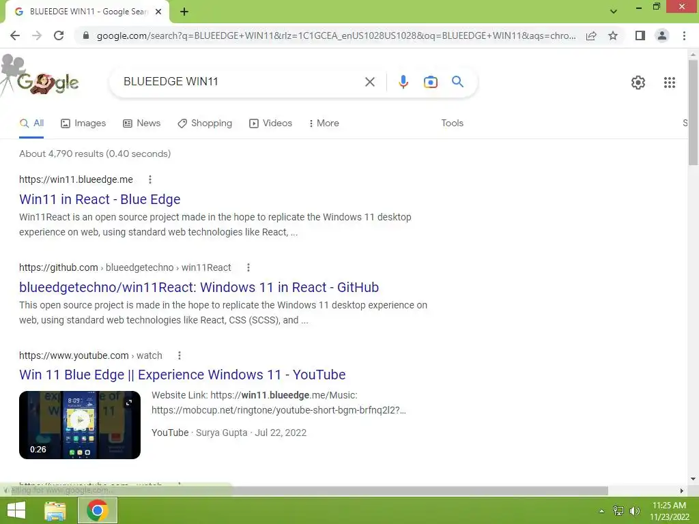The image size is (699, 524).
Task: Click the About 4,790 results text
Action: (x=95, y=154)
